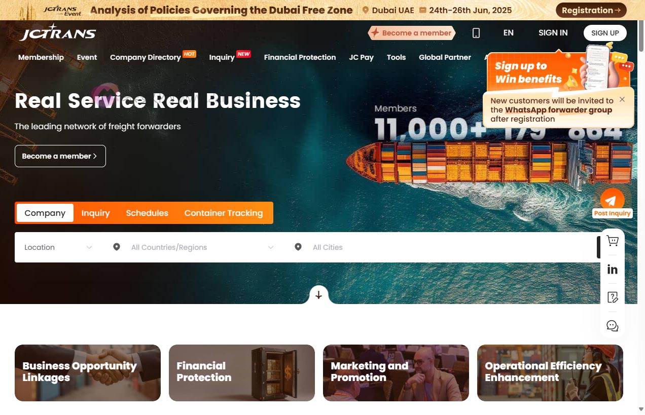Screen dimensions: 645x415
Task: Open the LinkedIn icon in sidebar
Action: click(x=613, y=269)
